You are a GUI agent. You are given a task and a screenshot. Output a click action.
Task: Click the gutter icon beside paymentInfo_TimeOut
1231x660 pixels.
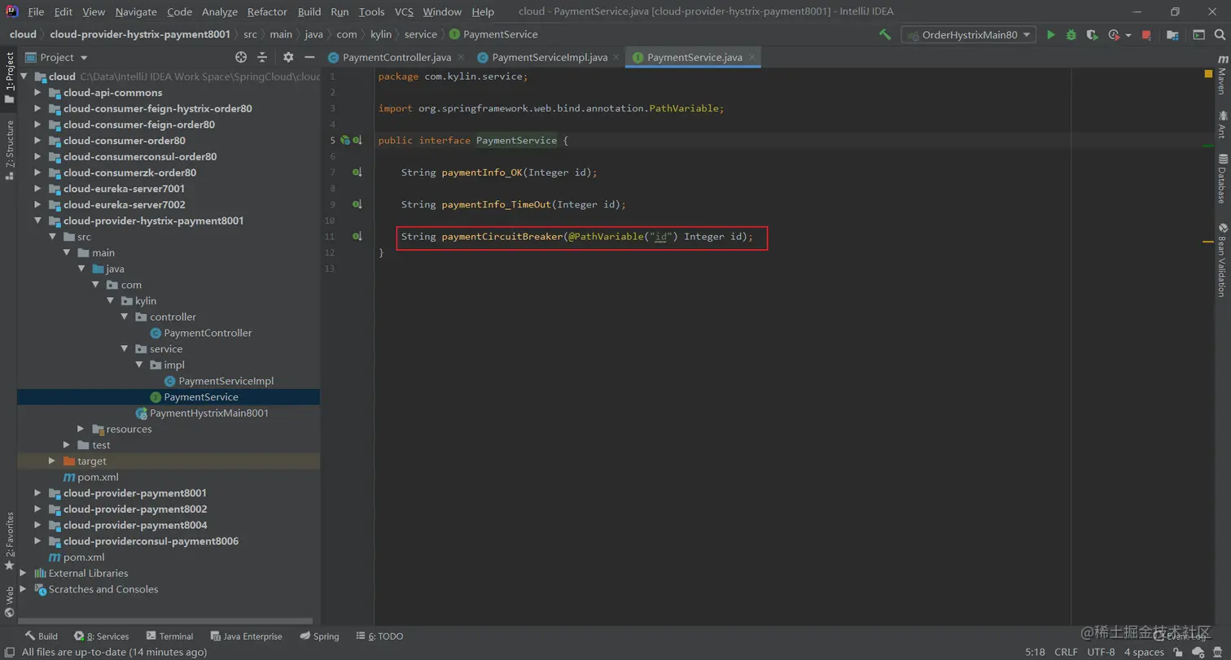click(357, 204)
